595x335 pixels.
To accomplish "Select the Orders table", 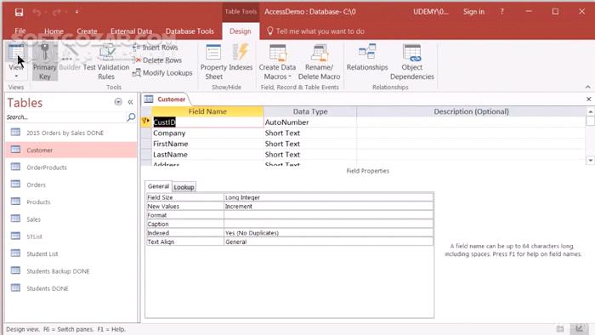I will pyautogui.click(x=71, y=185).
